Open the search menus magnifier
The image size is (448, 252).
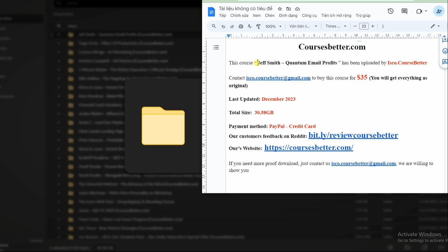(214, 26)
